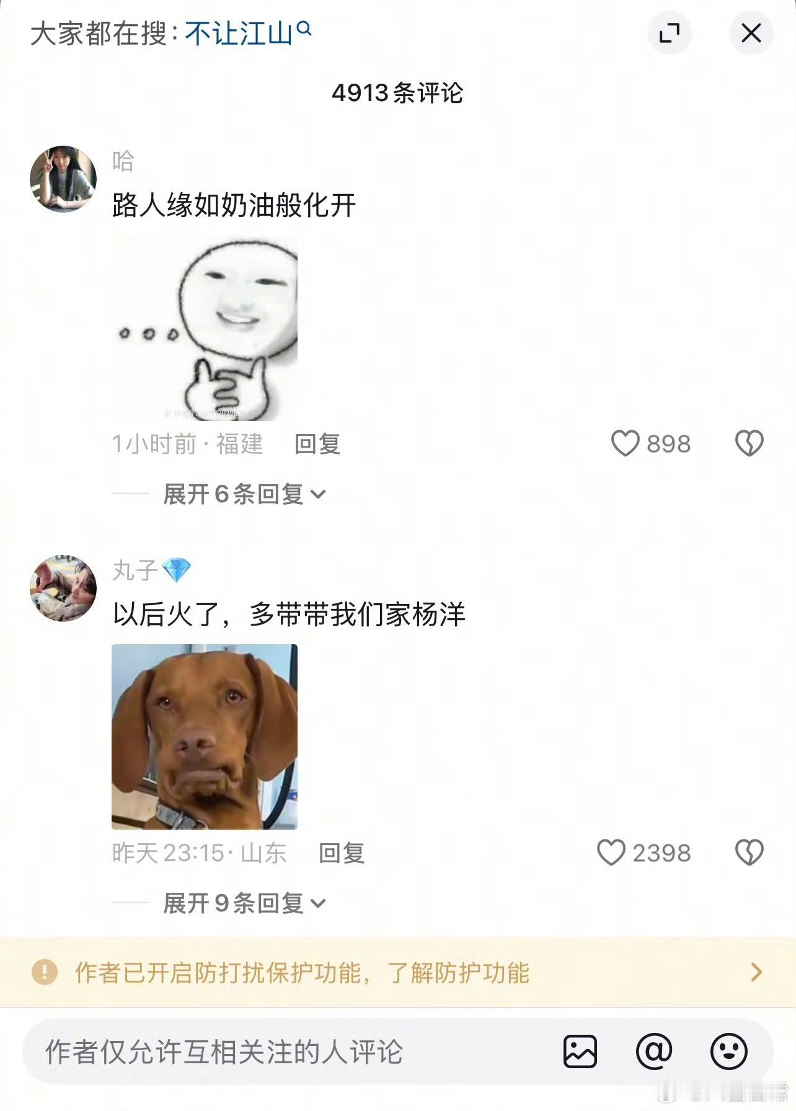
Task: Tap broken-heart icon on 丸子's comment
Action: 749,852
